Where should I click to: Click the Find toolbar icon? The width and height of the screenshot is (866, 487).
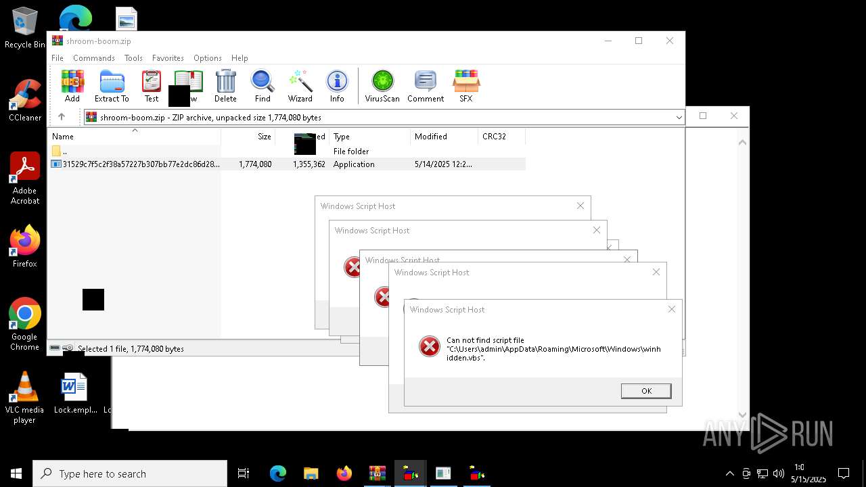tap(263, 86)
